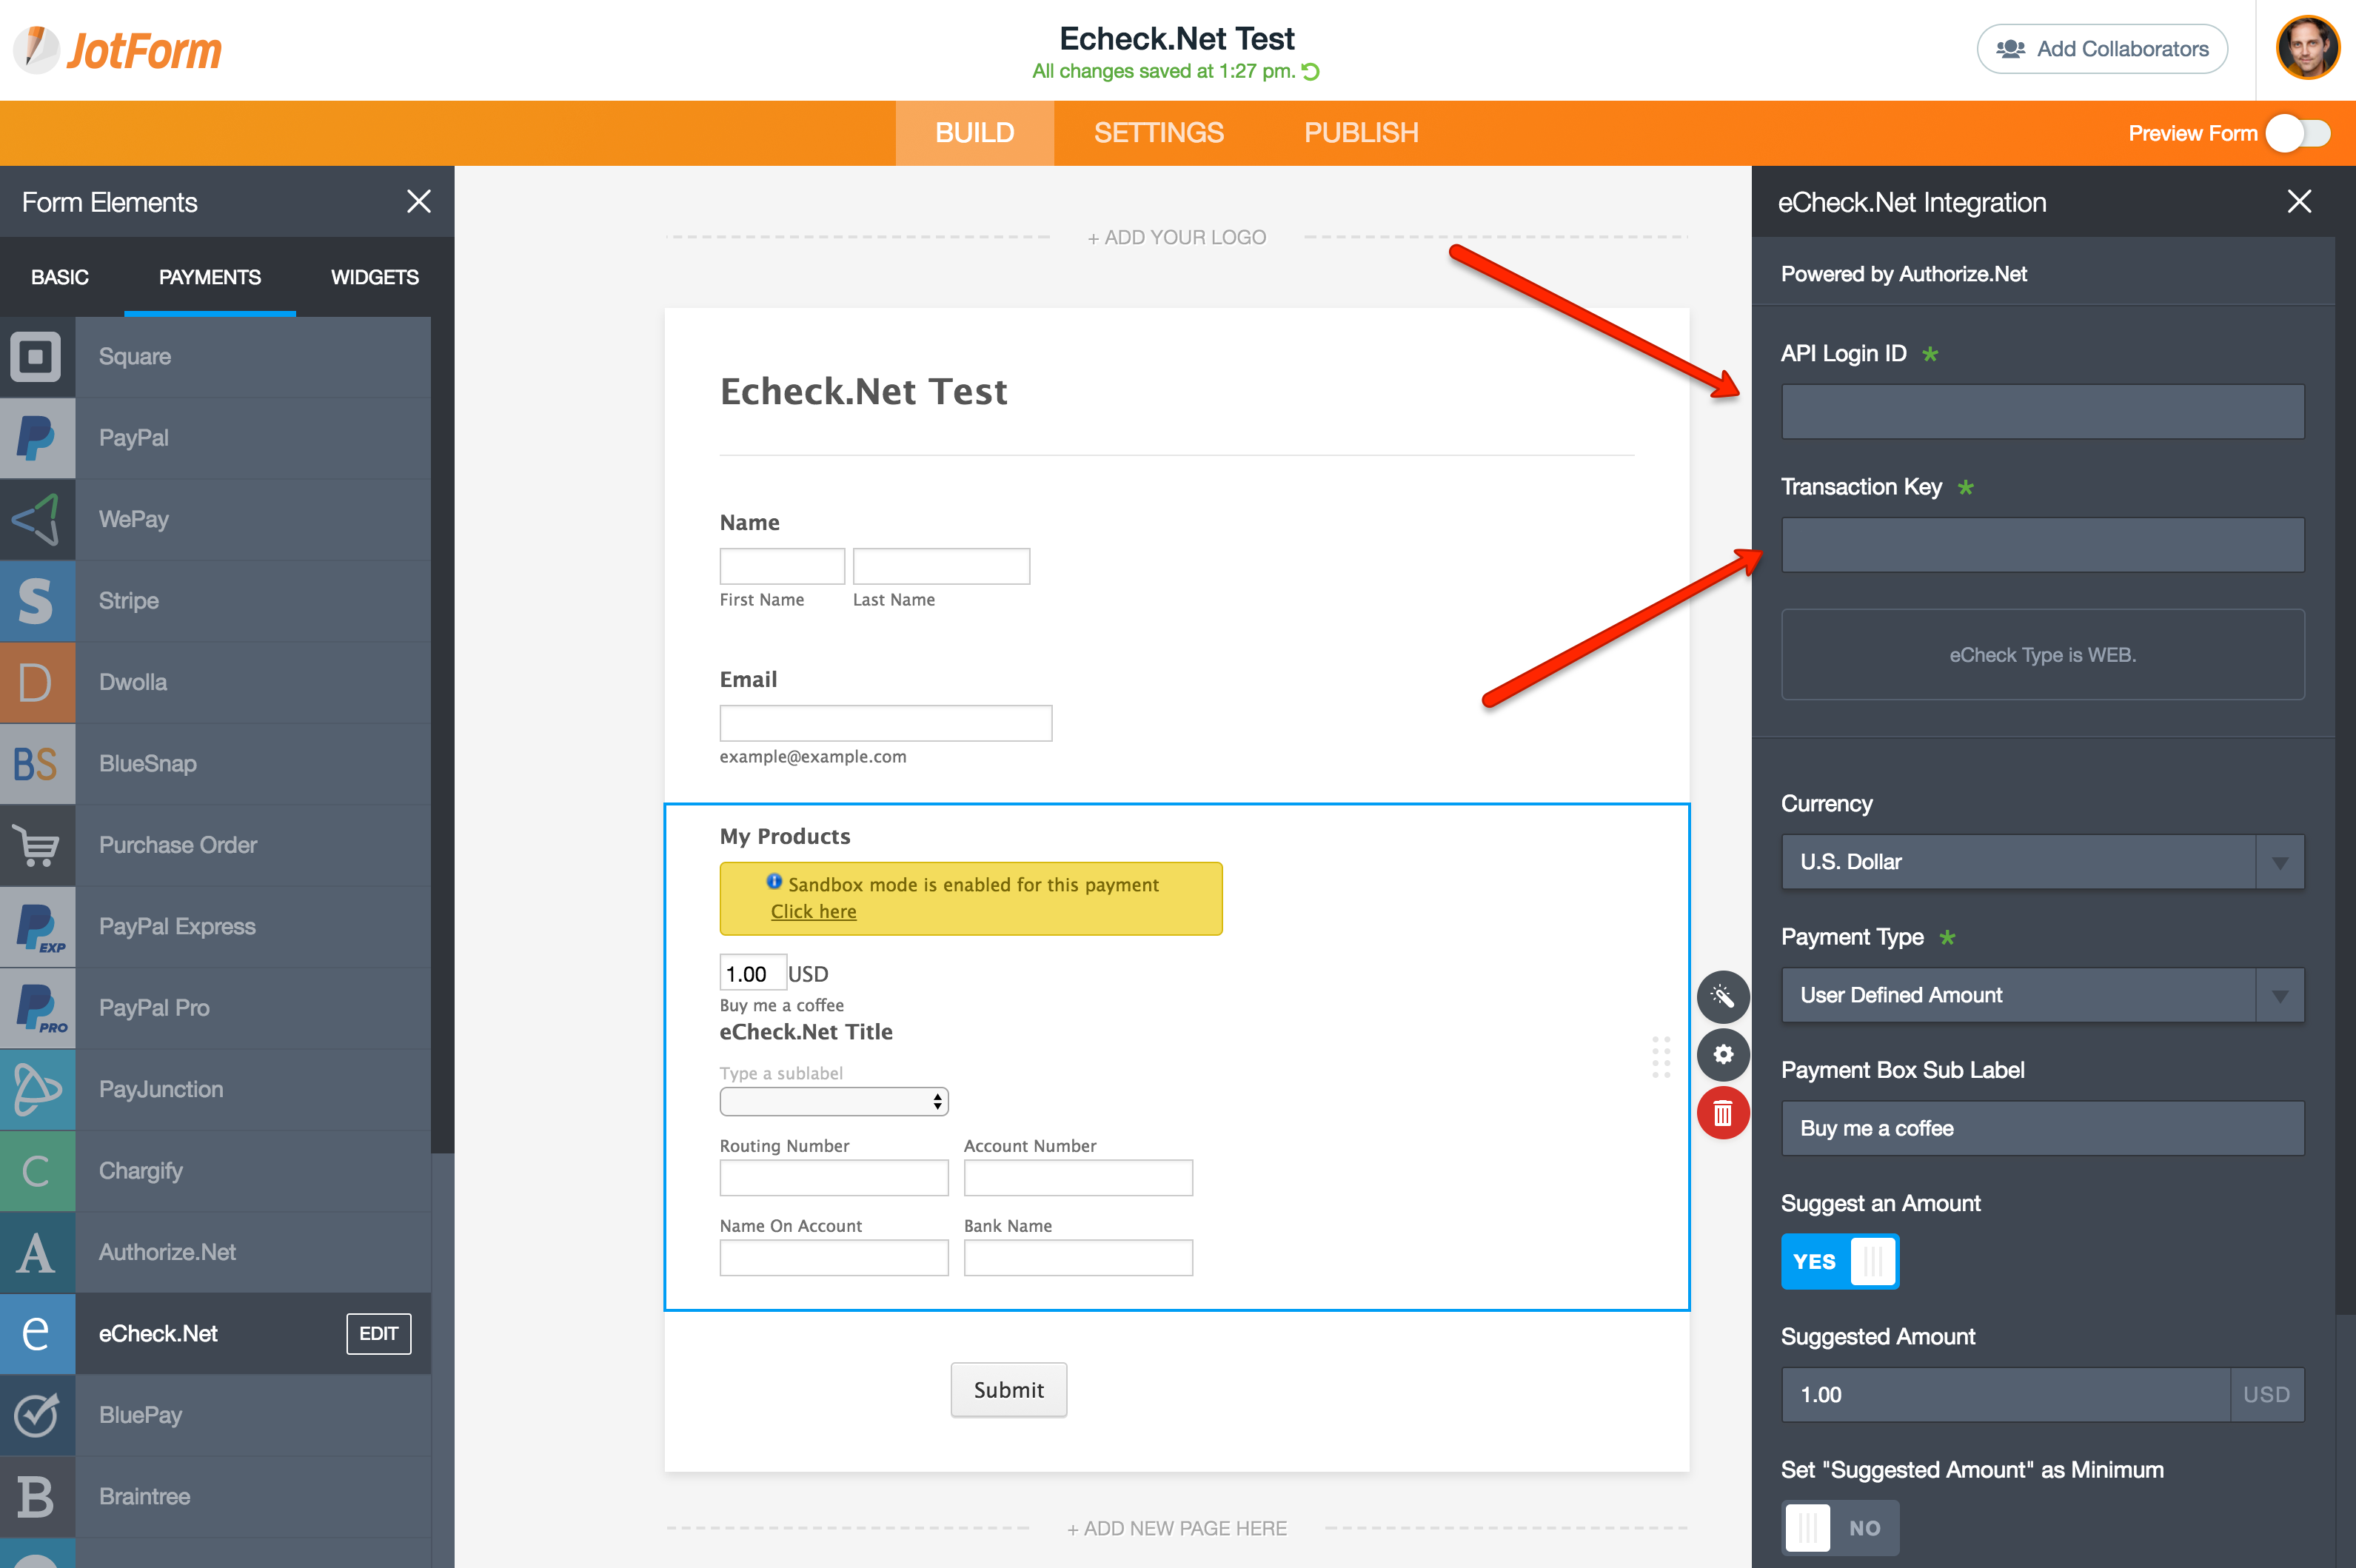Switch to the WIDGETS tab
This screenshot has height=1568, width=2356.
375,277
